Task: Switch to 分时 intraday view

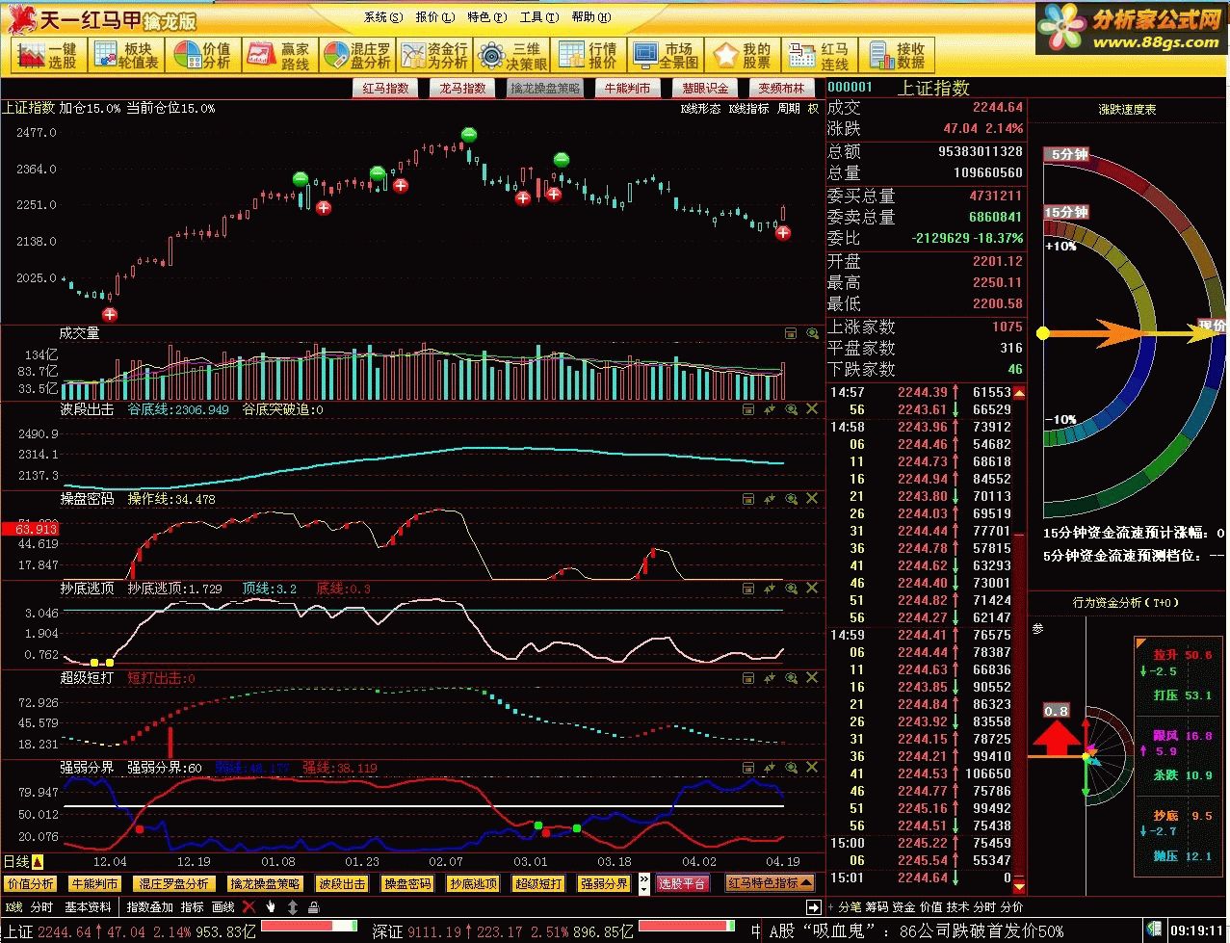Action: pyautogui.click(x=41, y=906)
